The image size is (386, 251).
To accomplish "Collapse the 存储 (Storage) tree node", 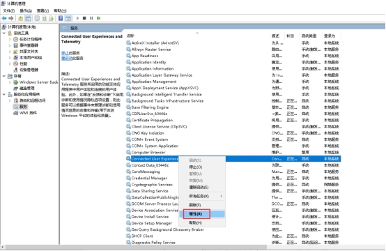I will [x=4, y=76].
